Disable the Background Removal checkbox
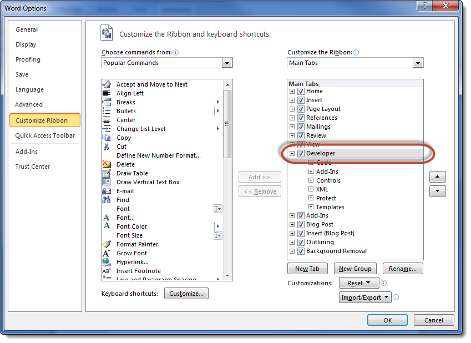This screenshot has height=343, width=471. pyautogui.click(x=301, y=251)
